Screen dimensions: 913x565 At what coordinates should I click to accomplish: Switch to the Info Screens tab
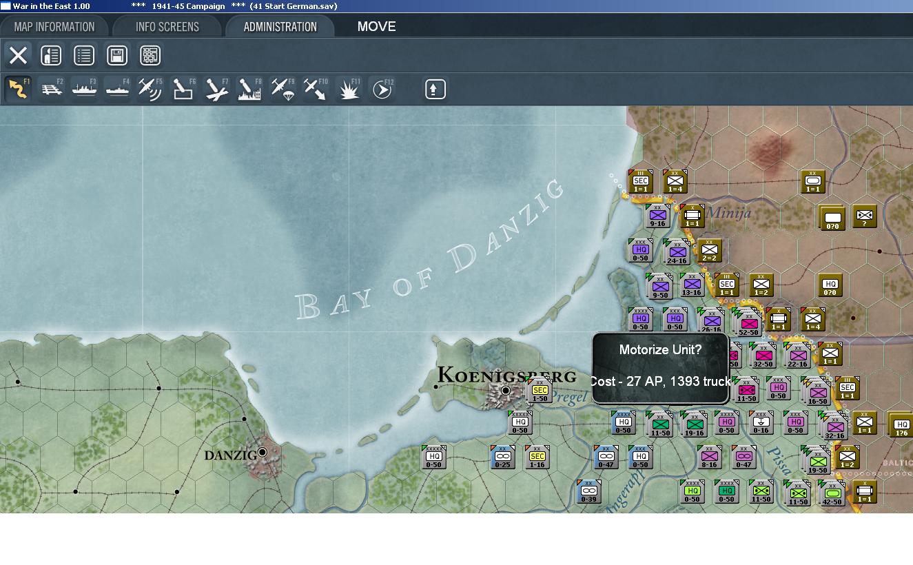(x=167, y=27)
